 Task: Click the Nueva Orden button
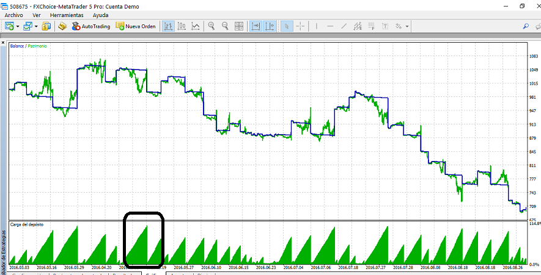pos(136,26)
